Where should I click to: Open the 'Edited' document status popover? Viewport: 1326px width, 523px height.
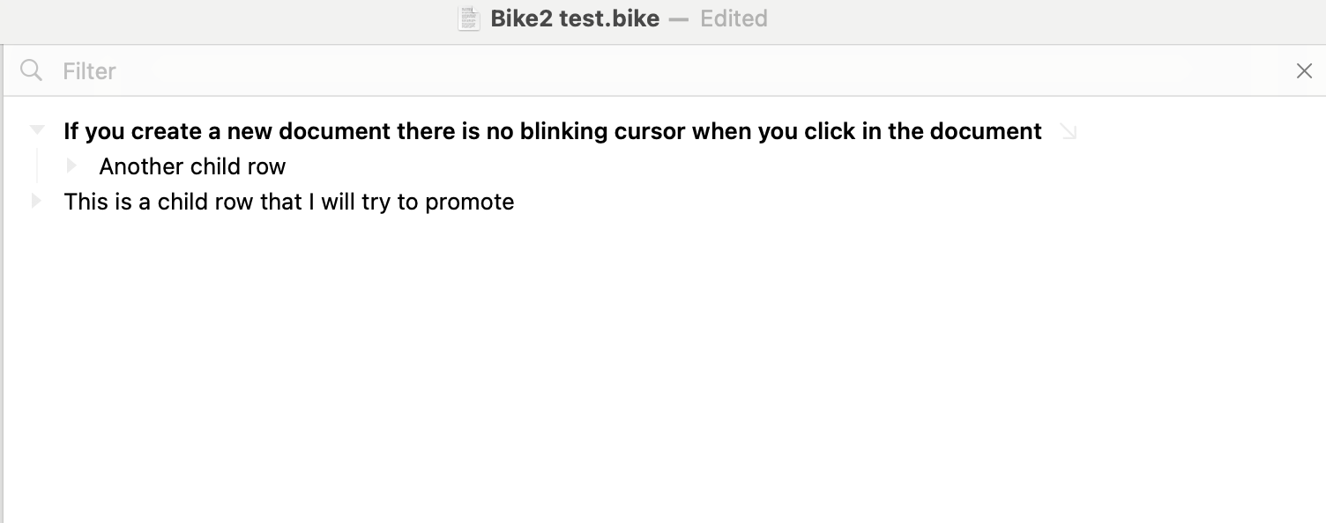coord(734,18)
